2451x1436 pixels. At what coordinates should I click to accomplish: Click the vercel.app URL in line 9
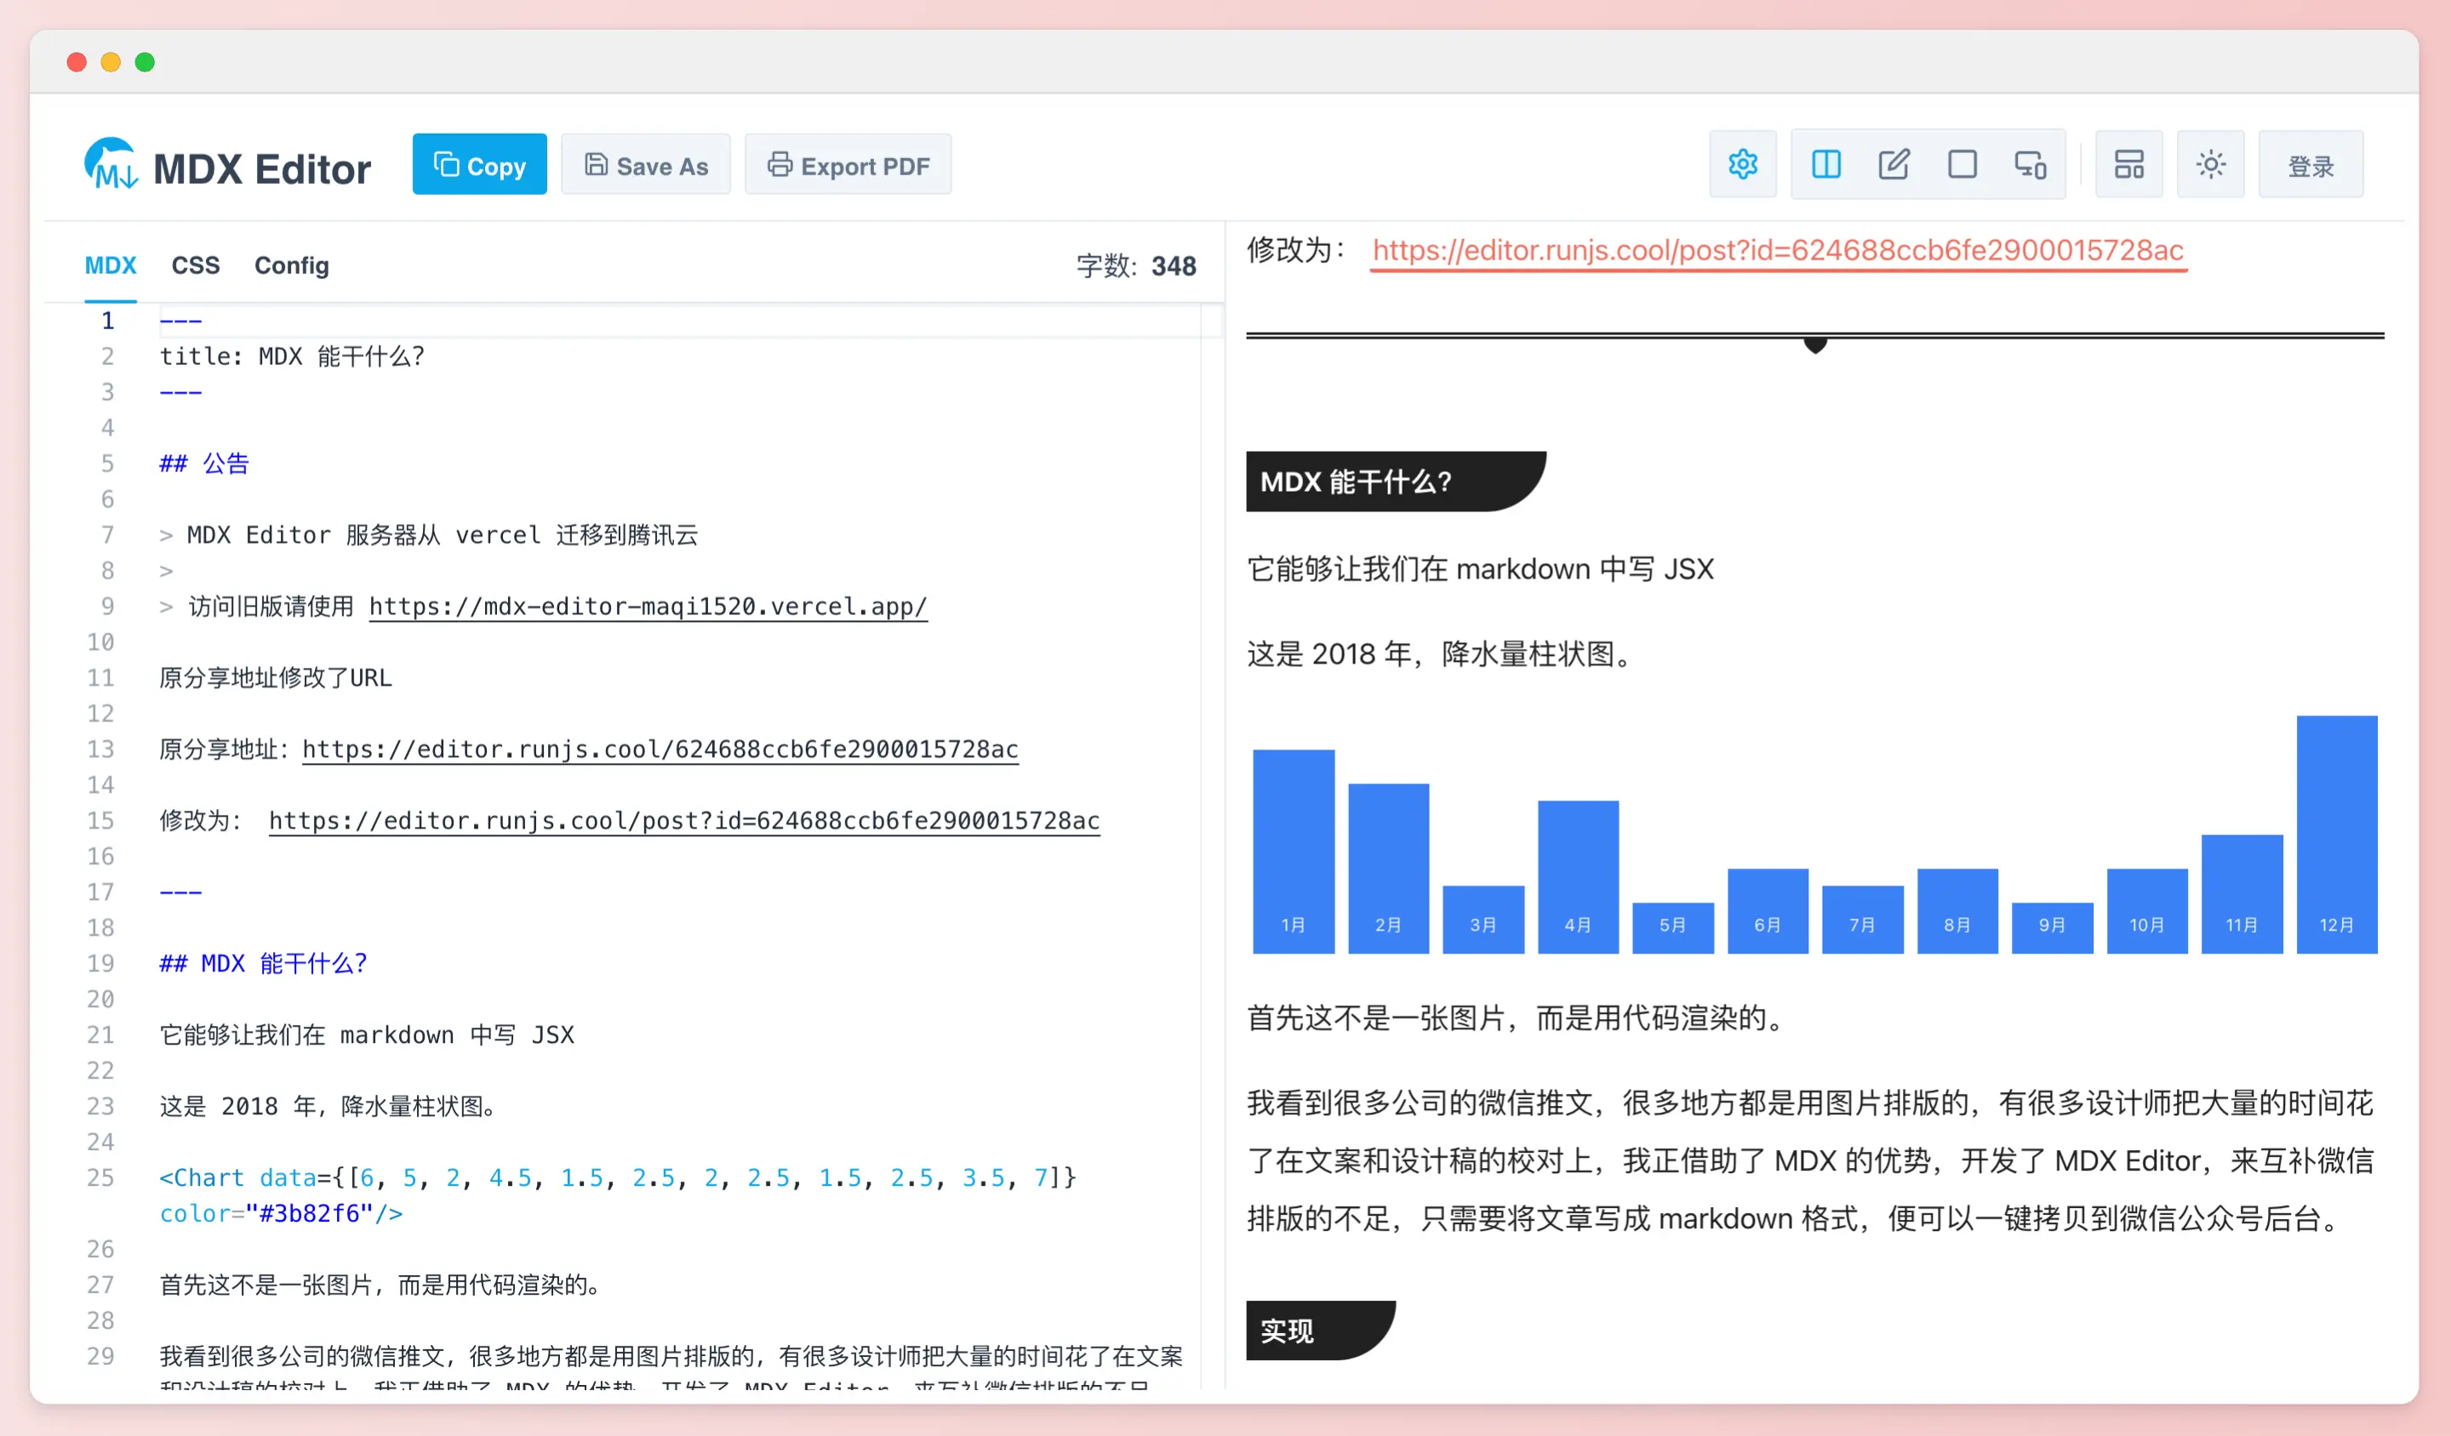[x=648, y=607]
